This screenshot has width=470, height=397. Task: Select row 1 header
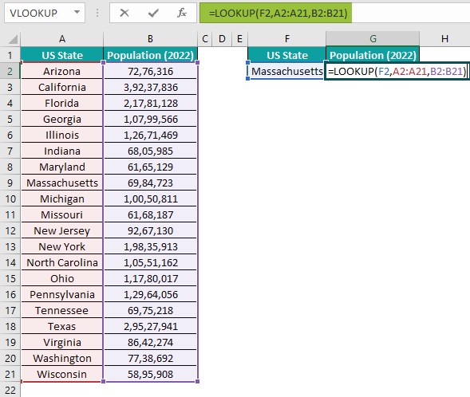point(10,55)
